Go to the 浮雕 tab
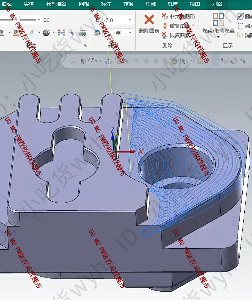This screenshot has width=252, height=300. [151, 4]
